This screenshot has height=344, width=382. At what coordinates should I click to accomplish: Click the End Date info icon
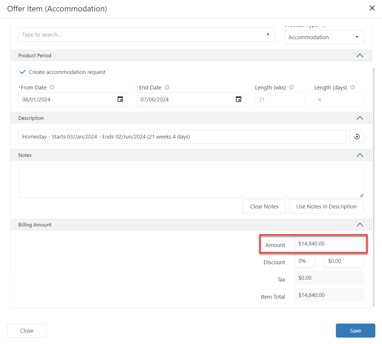pyautogui.click(x=167, y=87)
